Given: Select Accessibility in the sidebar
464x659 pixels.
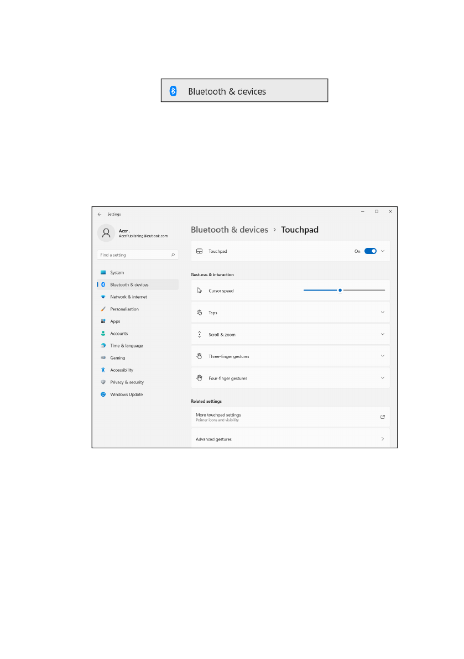Looking at the screenshot, I should coord(122,370).
